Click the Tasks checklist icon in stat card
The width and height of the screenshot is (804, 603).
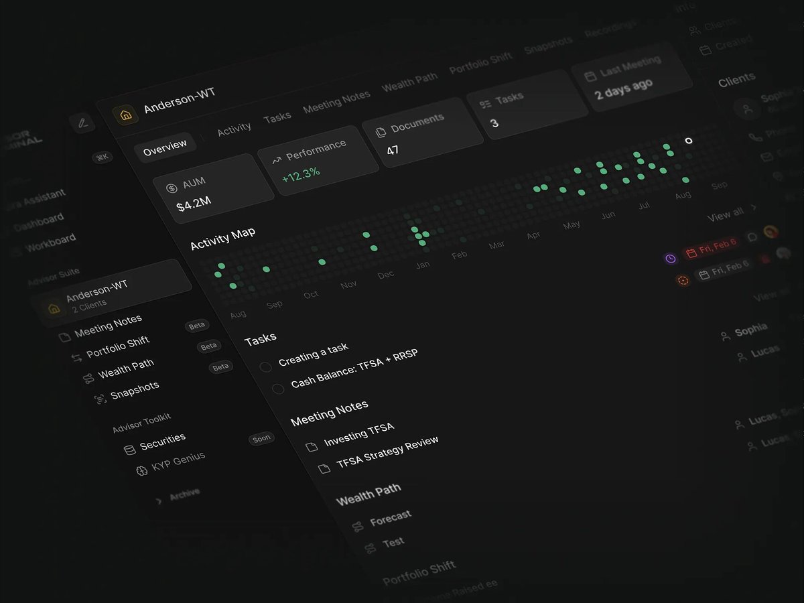485,105
